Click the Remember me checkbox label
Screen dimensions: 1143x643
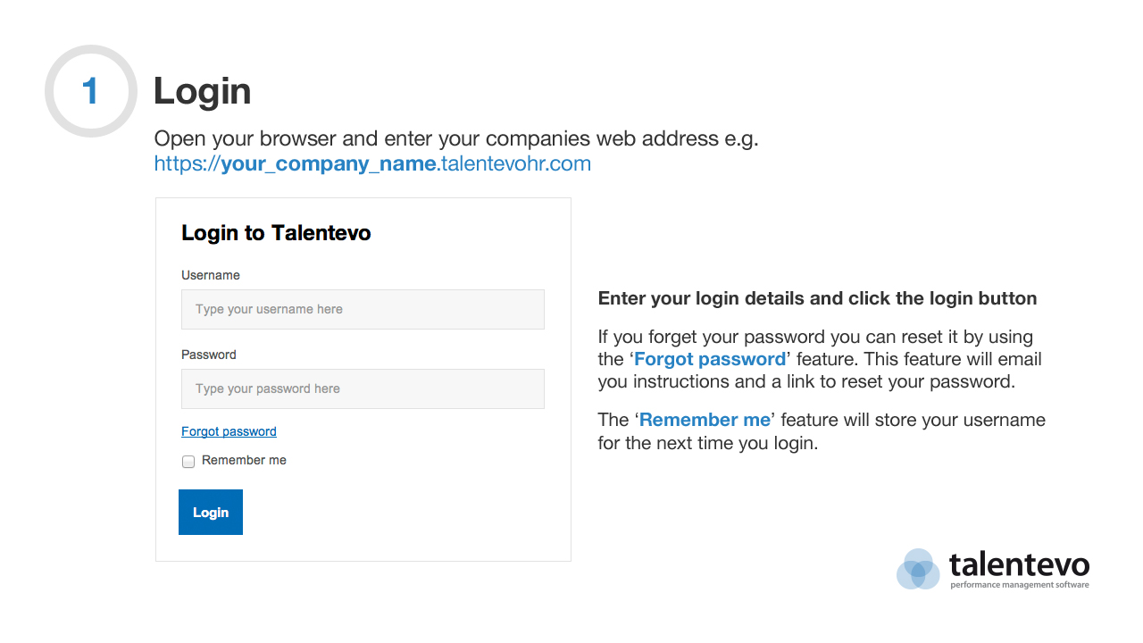coord(244,460)
